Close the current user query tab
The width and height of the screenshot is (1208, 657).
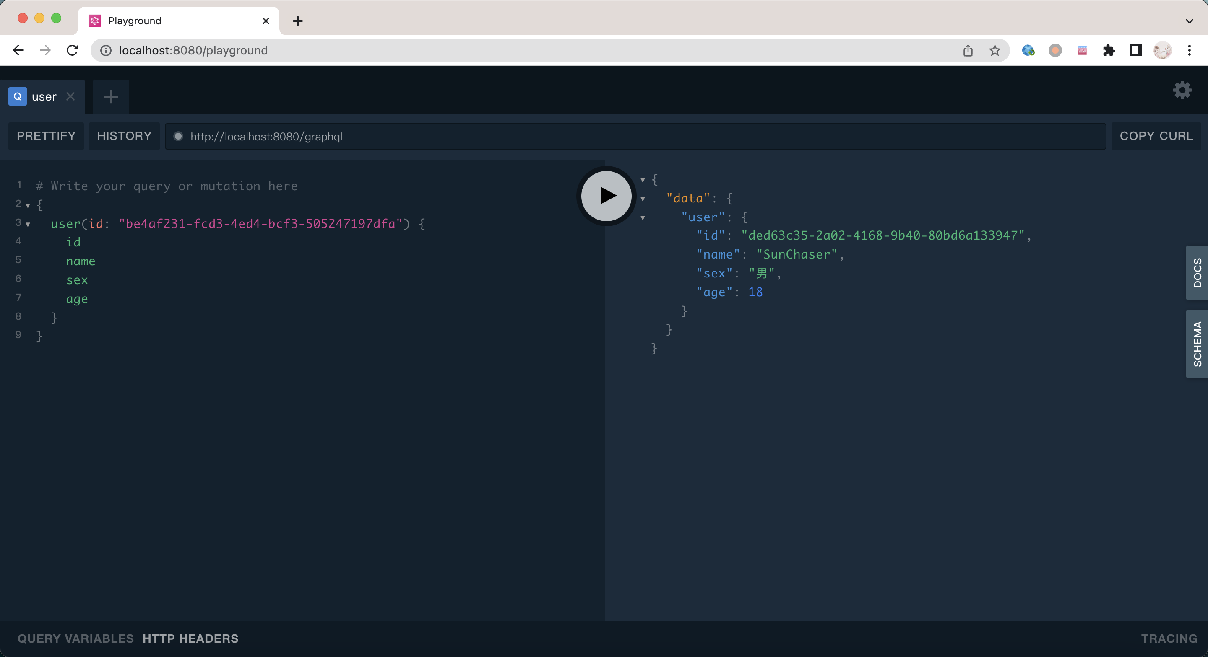[x=70, y=96]
